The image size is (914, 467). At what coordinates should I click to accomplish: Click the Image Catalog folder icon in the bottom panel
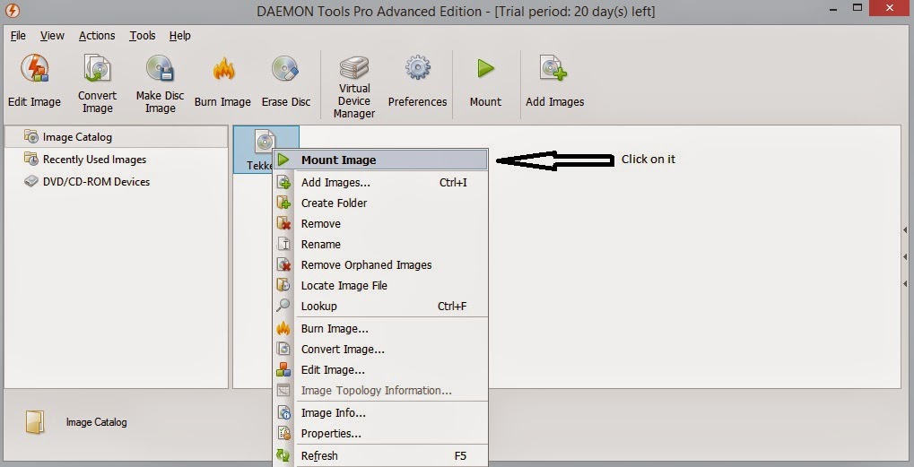(x=35, y=422)
